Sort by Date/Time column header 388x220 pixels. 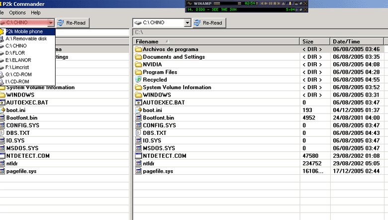tap(357, 42)
